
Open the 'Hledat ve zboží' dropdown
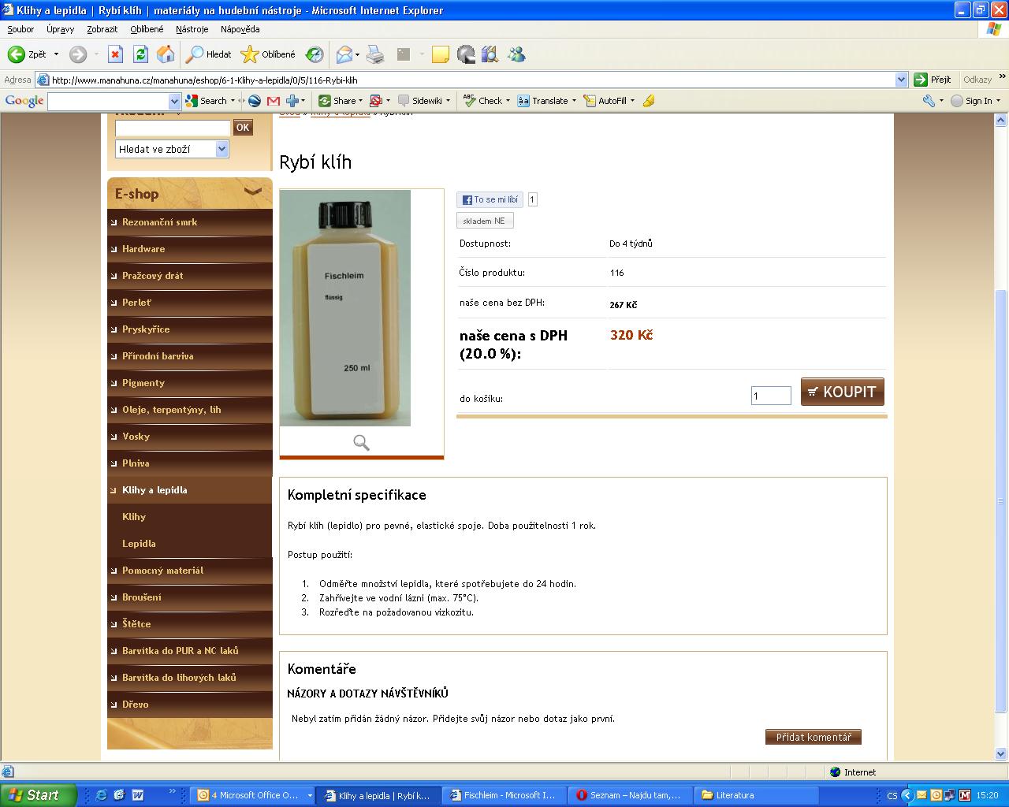[222, 149]
